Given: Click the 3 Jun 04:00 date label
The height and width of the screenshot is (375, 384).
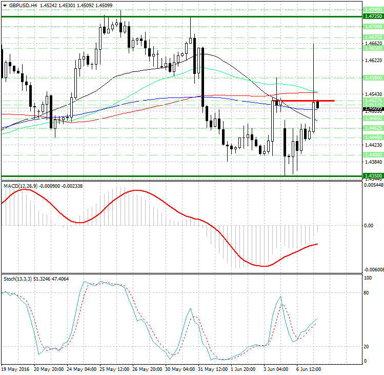Looking at the screenshot, I should (276, 369).
